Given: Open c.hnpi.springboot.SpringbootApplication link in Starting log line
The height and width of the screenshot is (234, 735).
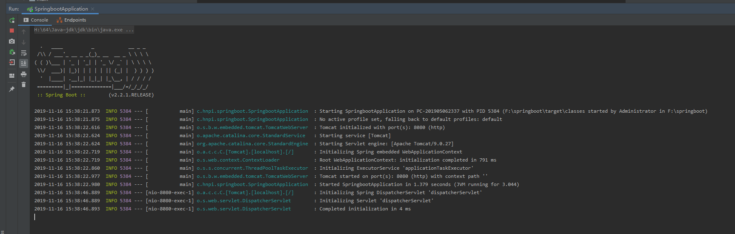Looking at the screenshot, I should (252, 111).
